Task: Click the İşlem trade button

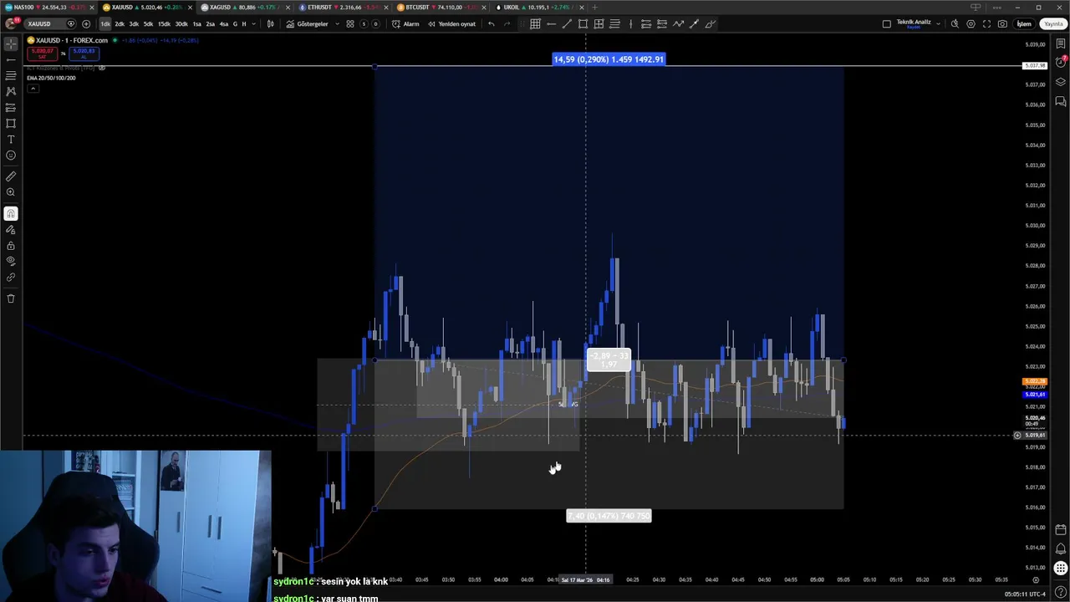Action: [1024, 23]
